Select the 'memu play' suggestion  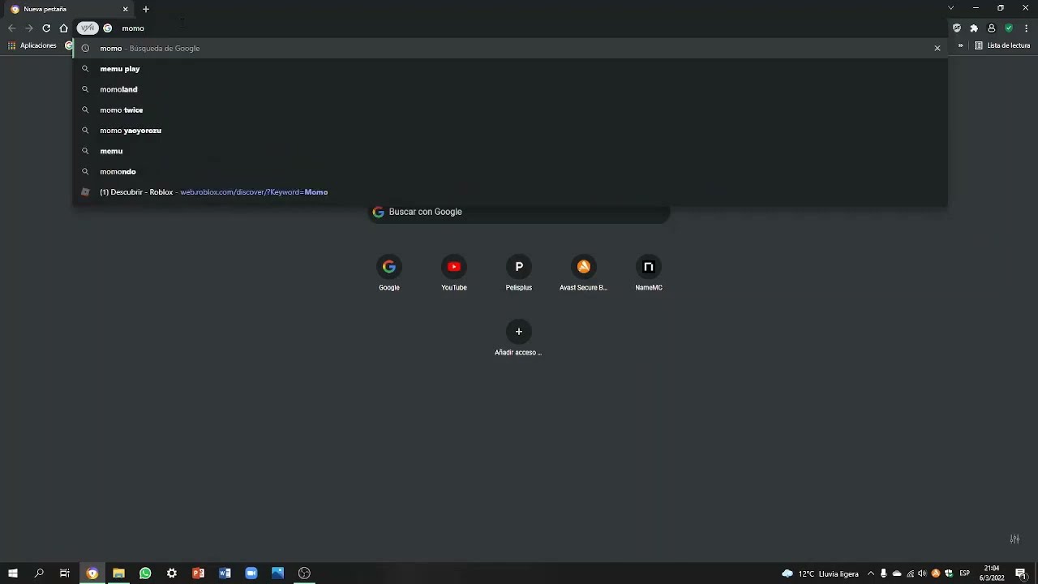point(510,69)
